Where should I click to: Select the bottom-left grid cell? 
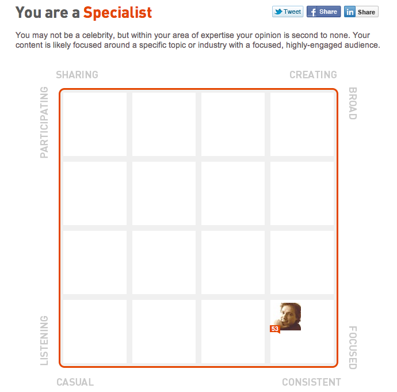coord(95,332)
